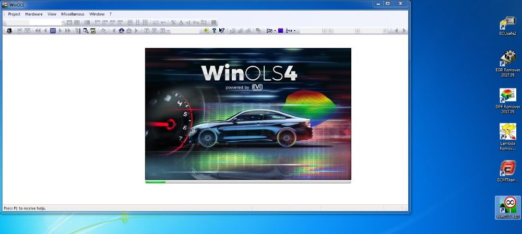Open the View menu

(52, 14)
